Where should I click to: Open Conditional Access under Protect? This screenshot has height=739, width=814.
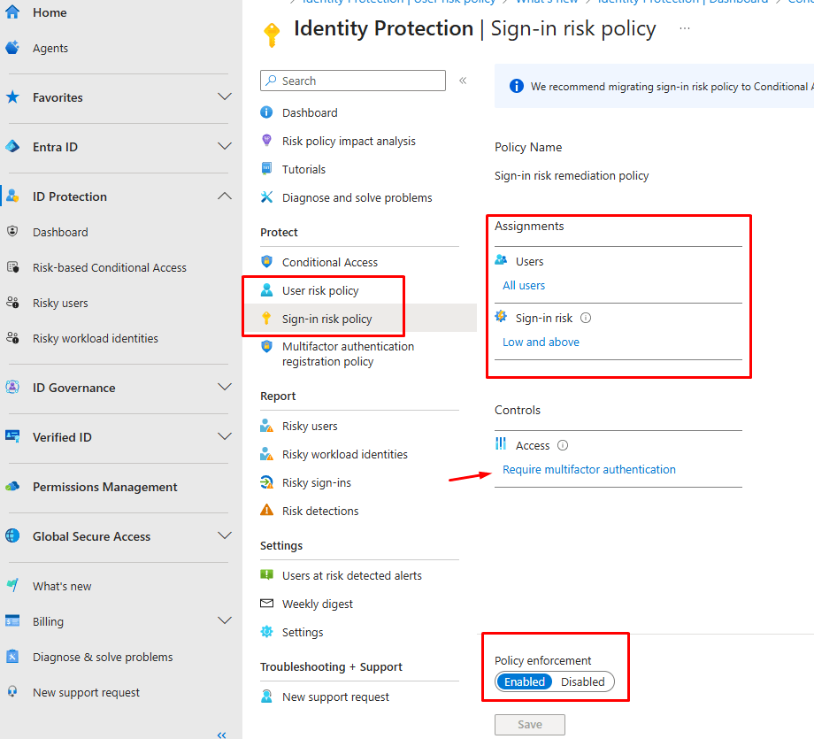330,262
